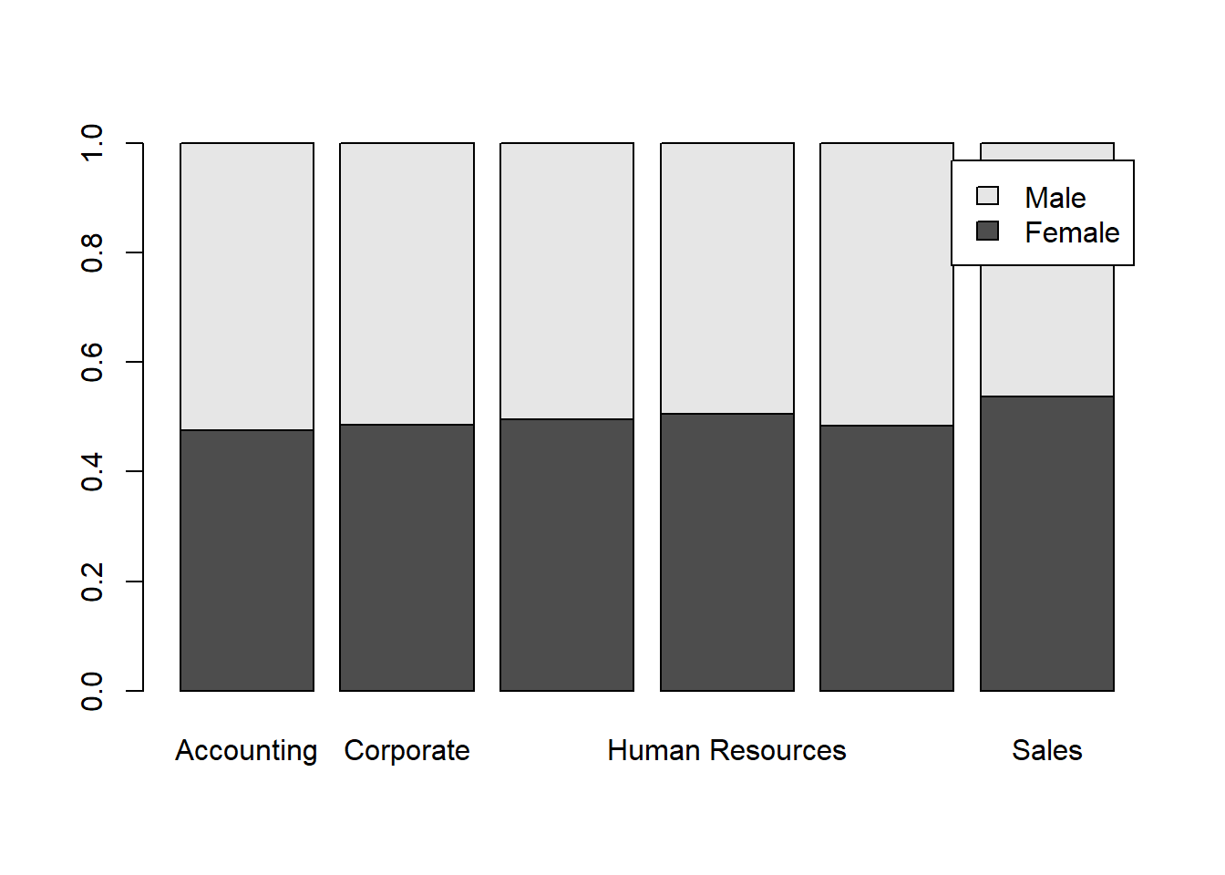Pick the Female segment of Human Resources bar
The image size is (1225, 875).
[726, 551]
